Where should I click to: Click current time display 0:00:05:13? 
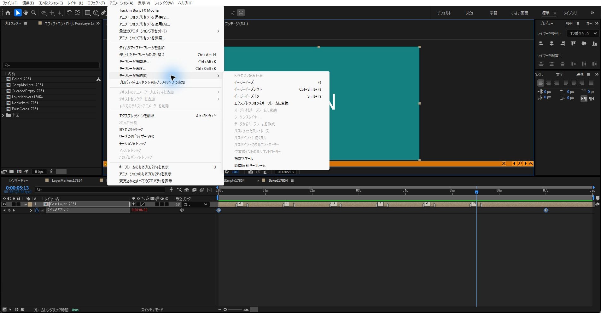coord(17,188)
